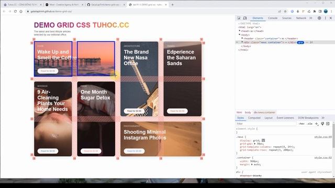Reload the page
This screenshot has width=335, height=188.
[x=15, y=11]
